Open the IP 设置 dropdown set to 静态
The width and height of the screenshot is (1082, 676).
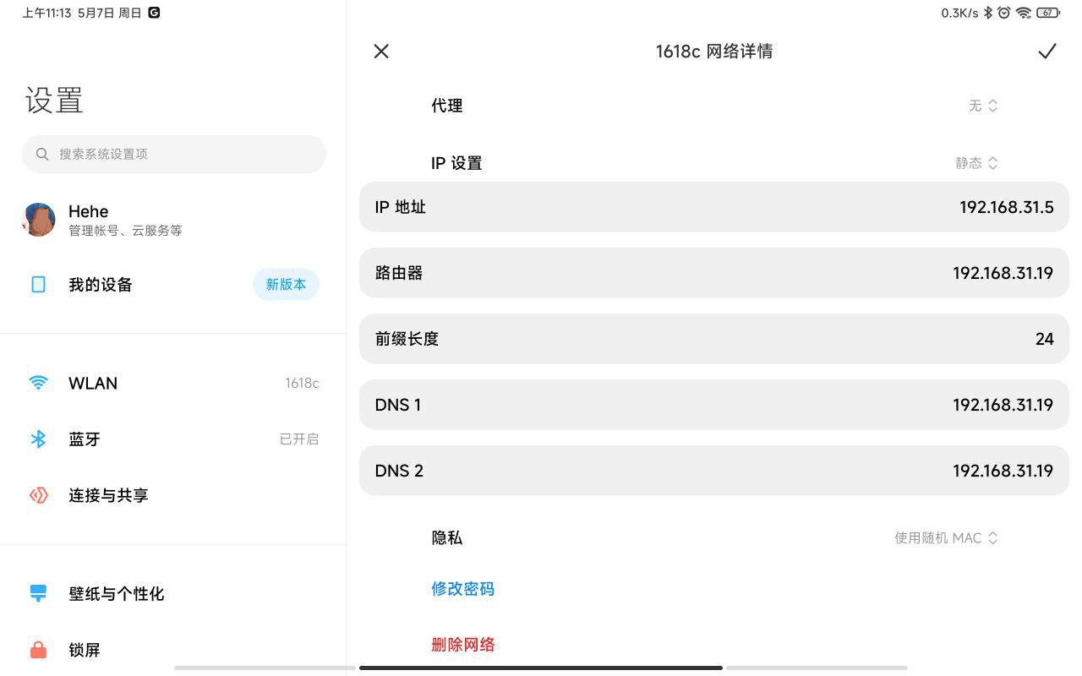pos(976,163)
